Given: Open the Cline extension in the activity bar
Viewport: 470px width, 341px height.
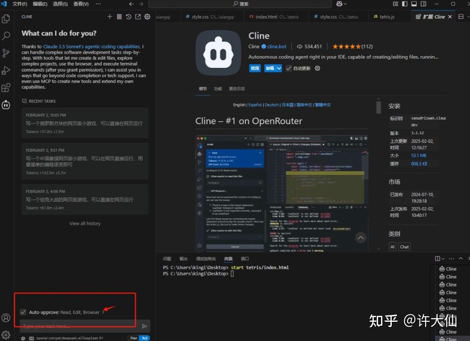Looking at the screenshot, I should pyautogui.click(x=6, y=105).
